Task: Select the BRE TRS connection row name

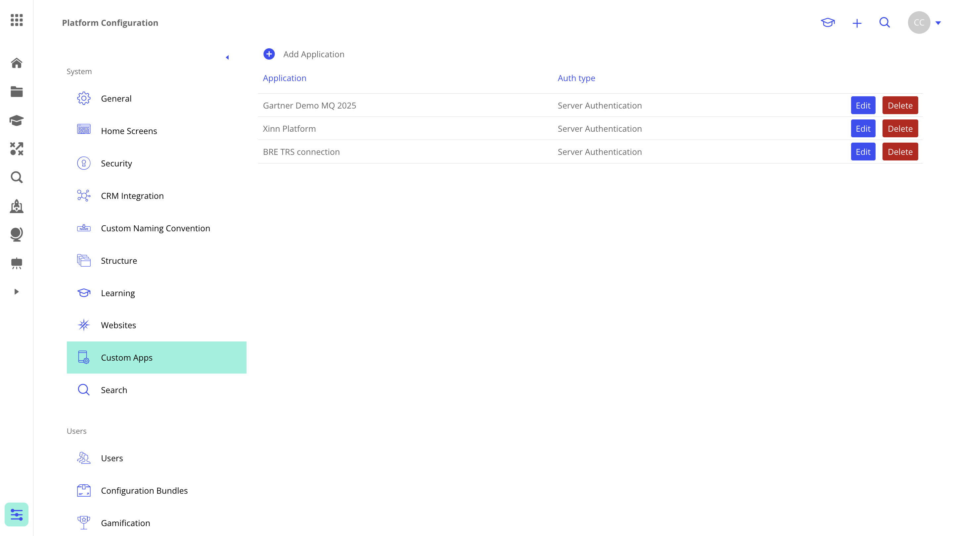Action: click(x=301, y=152)
